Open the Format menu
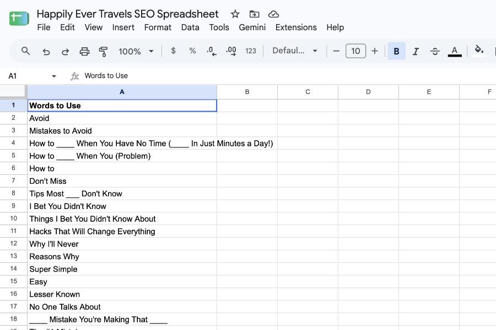This screenshot has height=330, width=496. click(x=158, y=28)
